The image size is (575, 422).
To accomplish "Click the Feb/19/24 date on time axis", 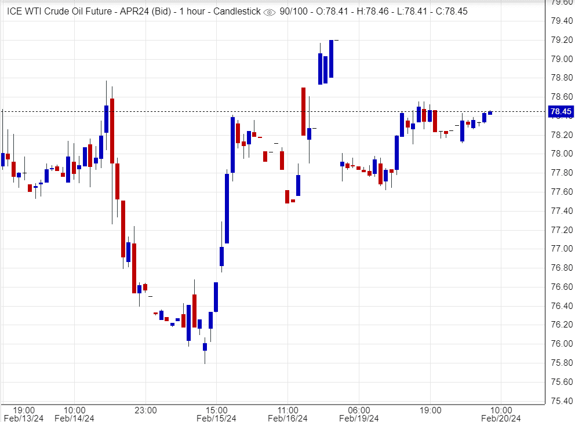I will tap(359, 417).
